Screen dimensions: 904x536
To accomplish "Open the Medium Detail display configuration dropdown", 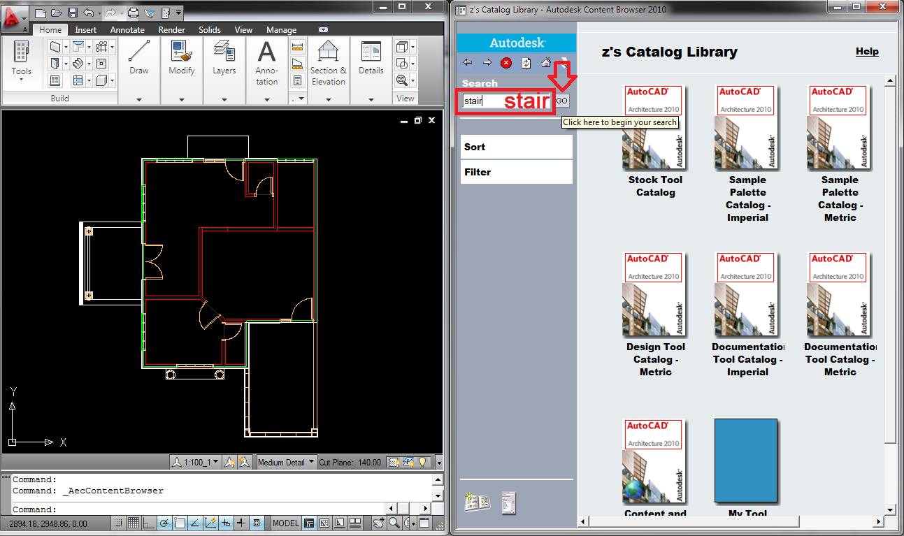I will point(286,462).
